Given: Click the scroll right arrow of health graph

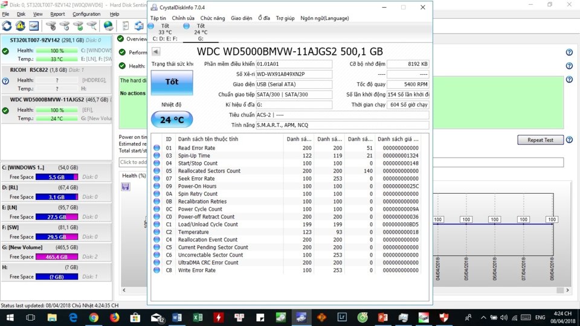Looking at the screenshot, I should (x=567, y=290).
